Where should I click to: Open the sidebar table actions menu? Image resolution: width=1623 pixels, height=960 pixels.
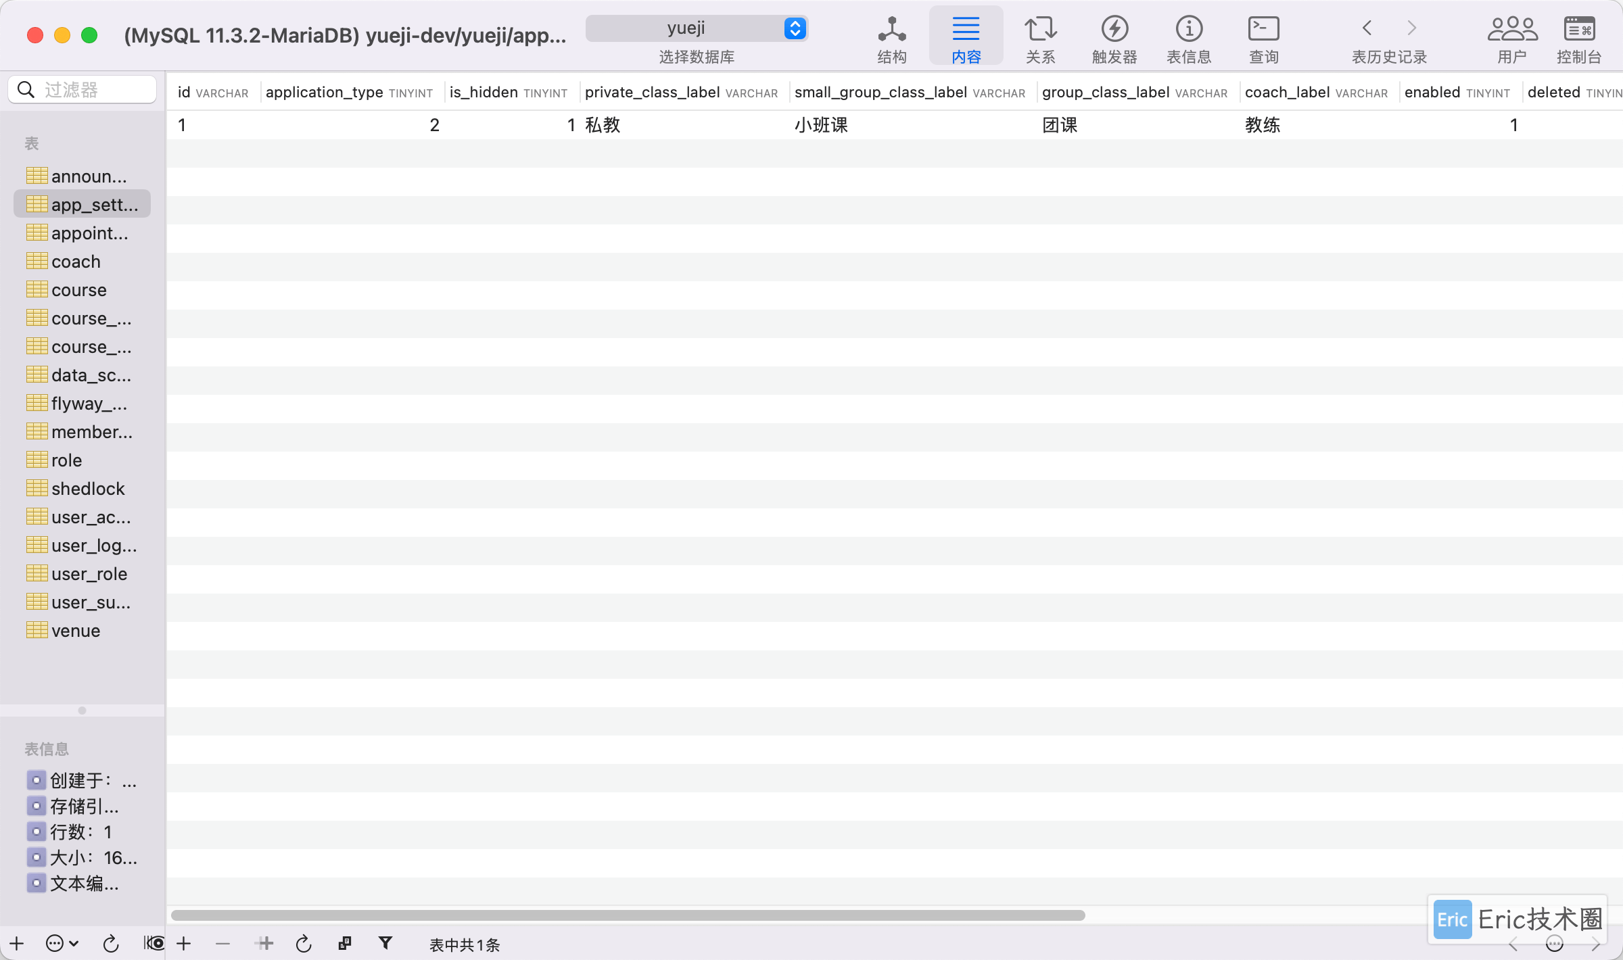pos(62,943)
